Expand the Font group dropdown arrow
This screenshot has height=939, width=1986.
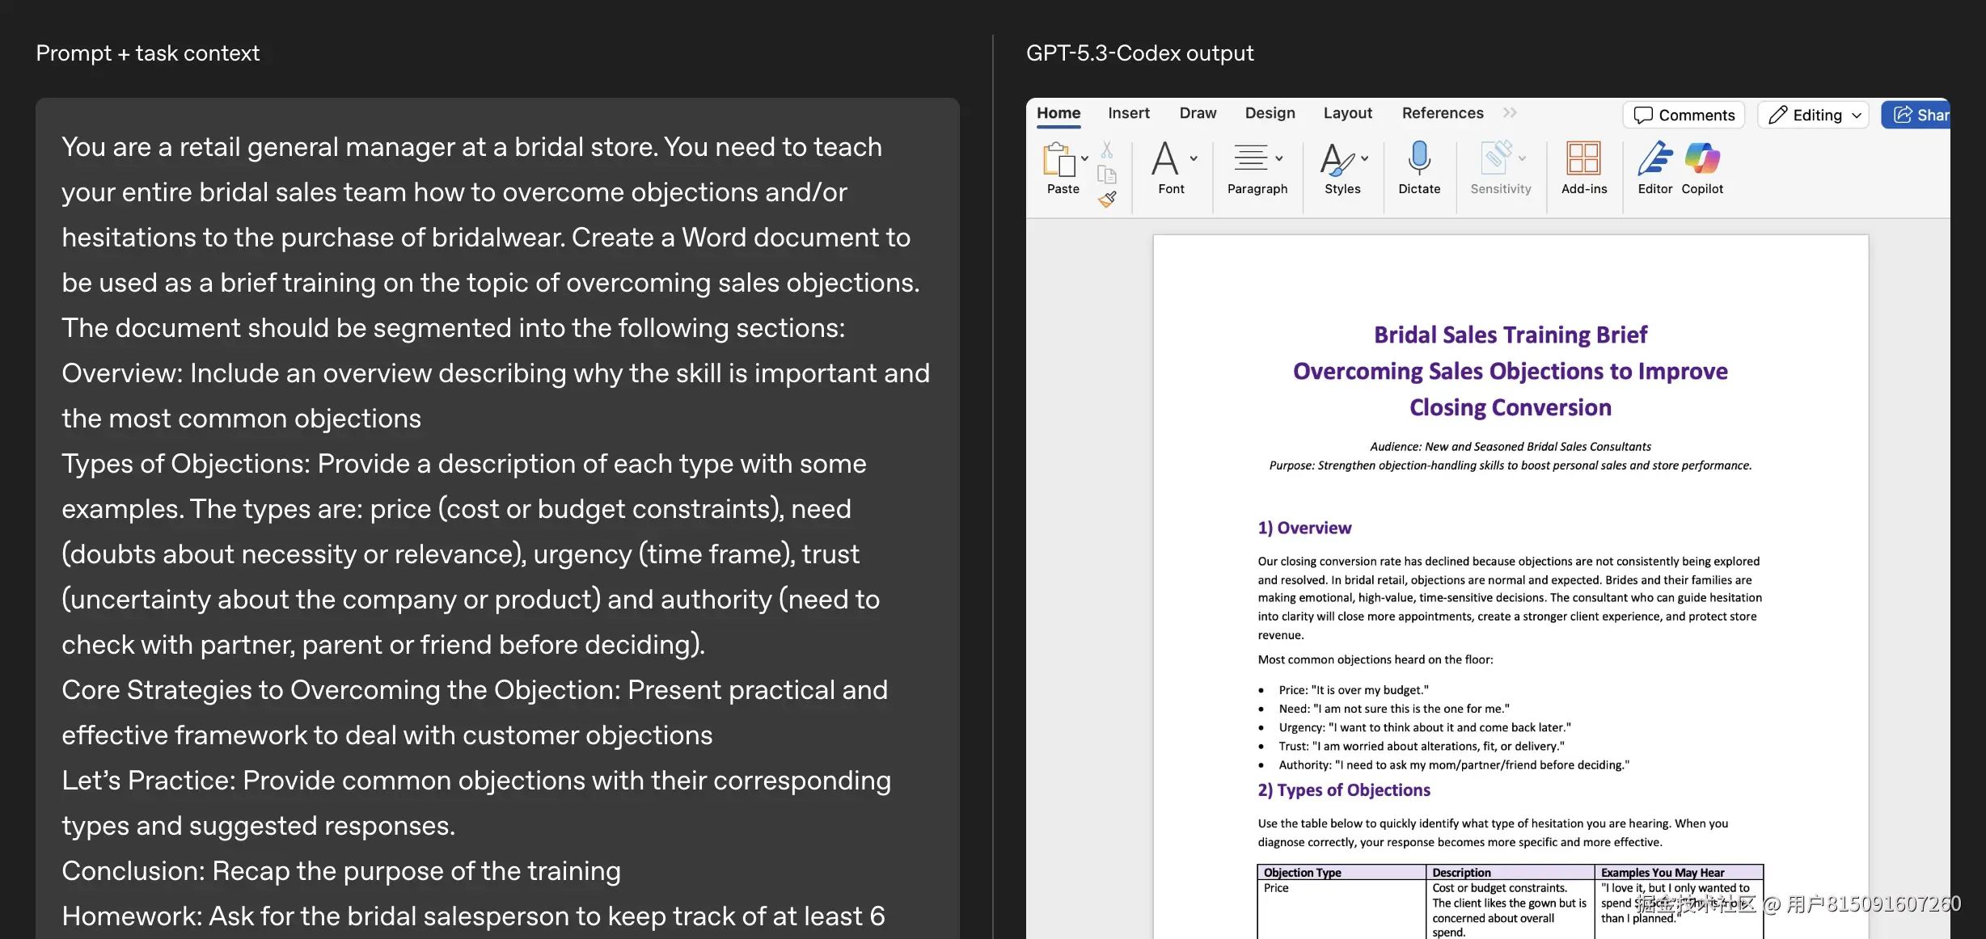[1194, 158]
